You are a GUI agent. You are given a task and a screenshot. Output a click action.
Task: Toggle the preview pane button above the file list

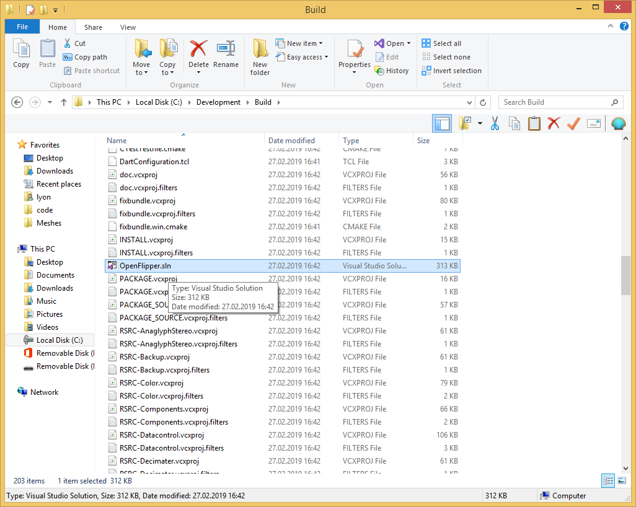[x=442, y=123]
